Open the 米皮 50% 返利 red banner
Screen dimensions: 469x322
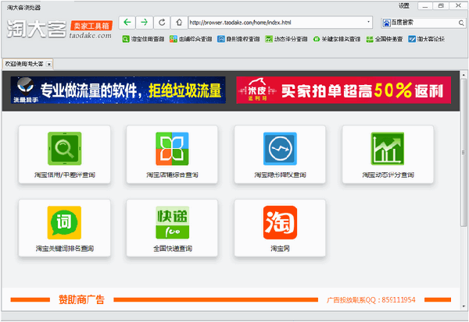click(343, 90)
